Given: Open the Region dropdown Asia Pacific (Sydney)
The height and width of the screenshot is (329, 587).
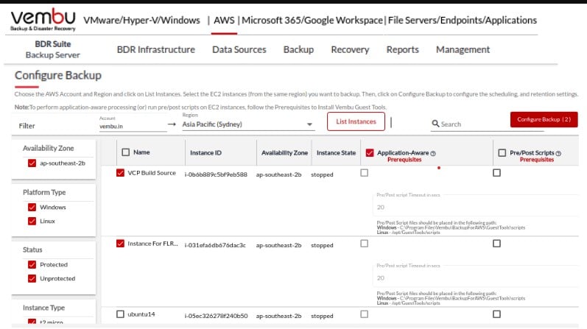Looking at the screenshot, I should 247,124.
